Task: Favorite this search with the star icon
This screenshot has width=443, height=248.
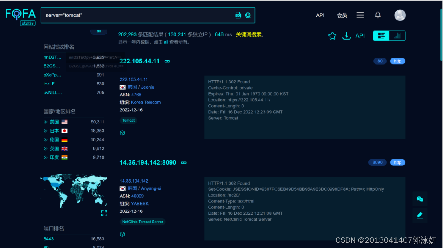Action: click(x=332, y=36)
